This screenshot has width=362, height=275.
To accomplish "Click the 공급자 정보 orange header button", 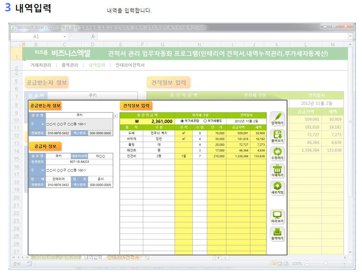I will [x=45, y=146].
